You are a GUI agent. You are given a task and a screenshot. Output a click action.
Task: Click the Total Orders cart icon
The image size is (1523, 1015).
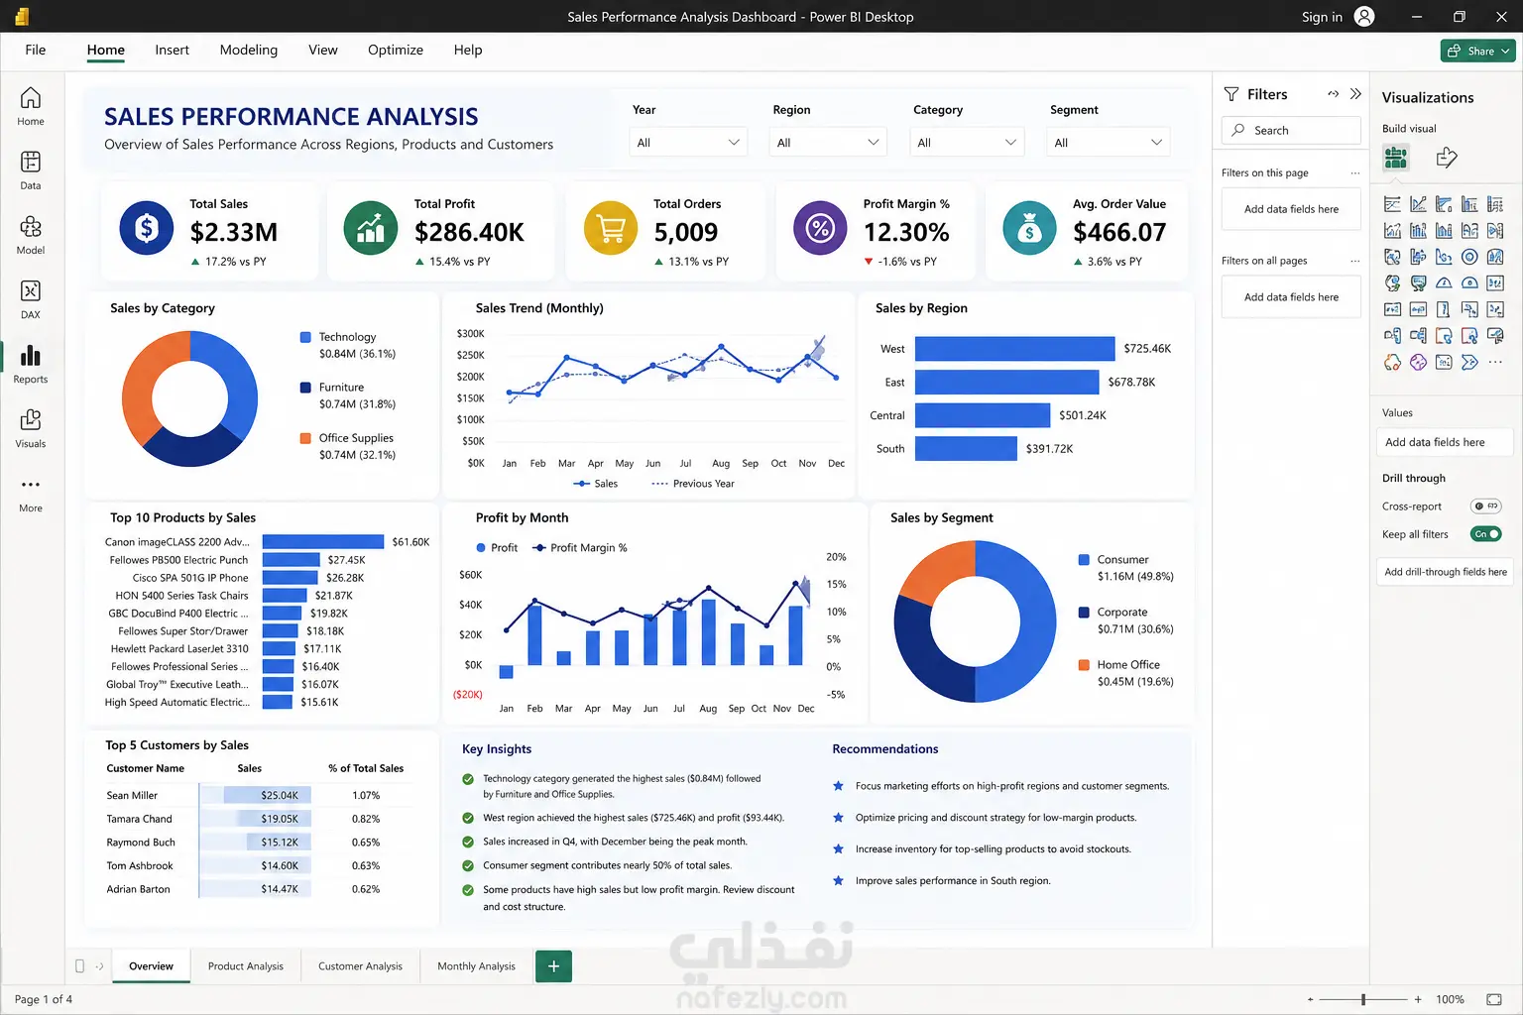(x=611, y=228)
